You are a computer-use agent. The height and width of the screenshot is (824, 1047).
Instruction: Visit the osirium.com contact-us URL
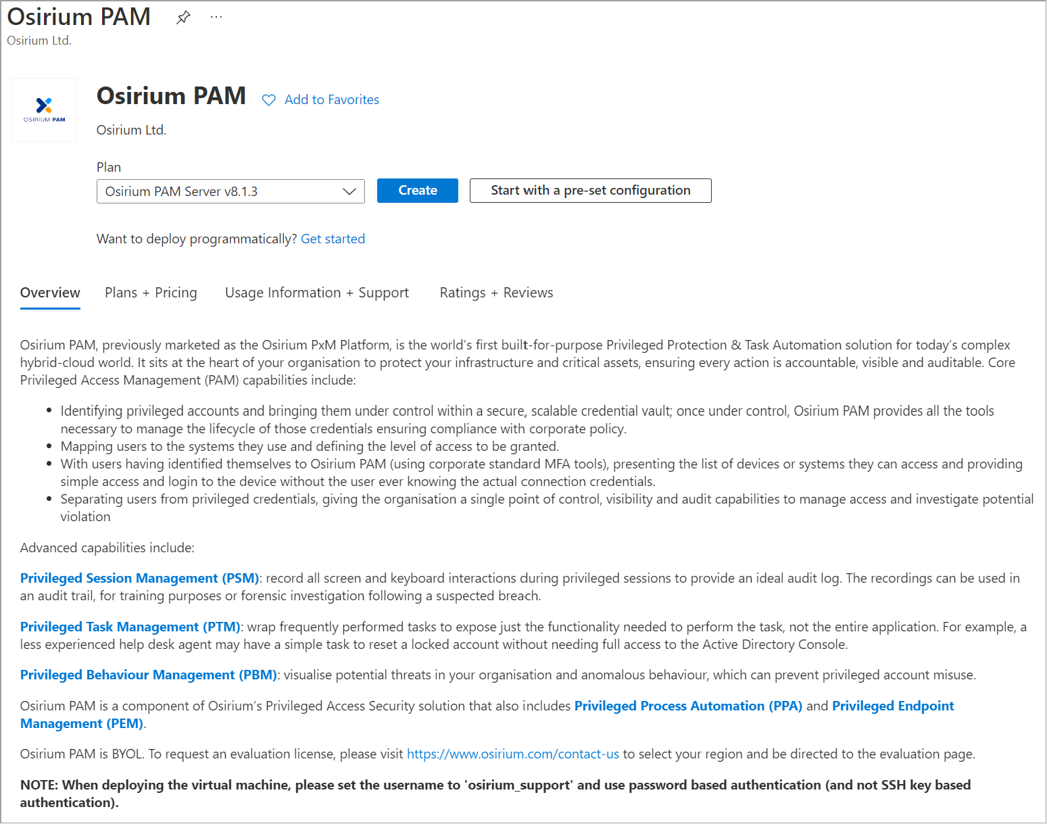pyautogui.click(x=512, y=754)
